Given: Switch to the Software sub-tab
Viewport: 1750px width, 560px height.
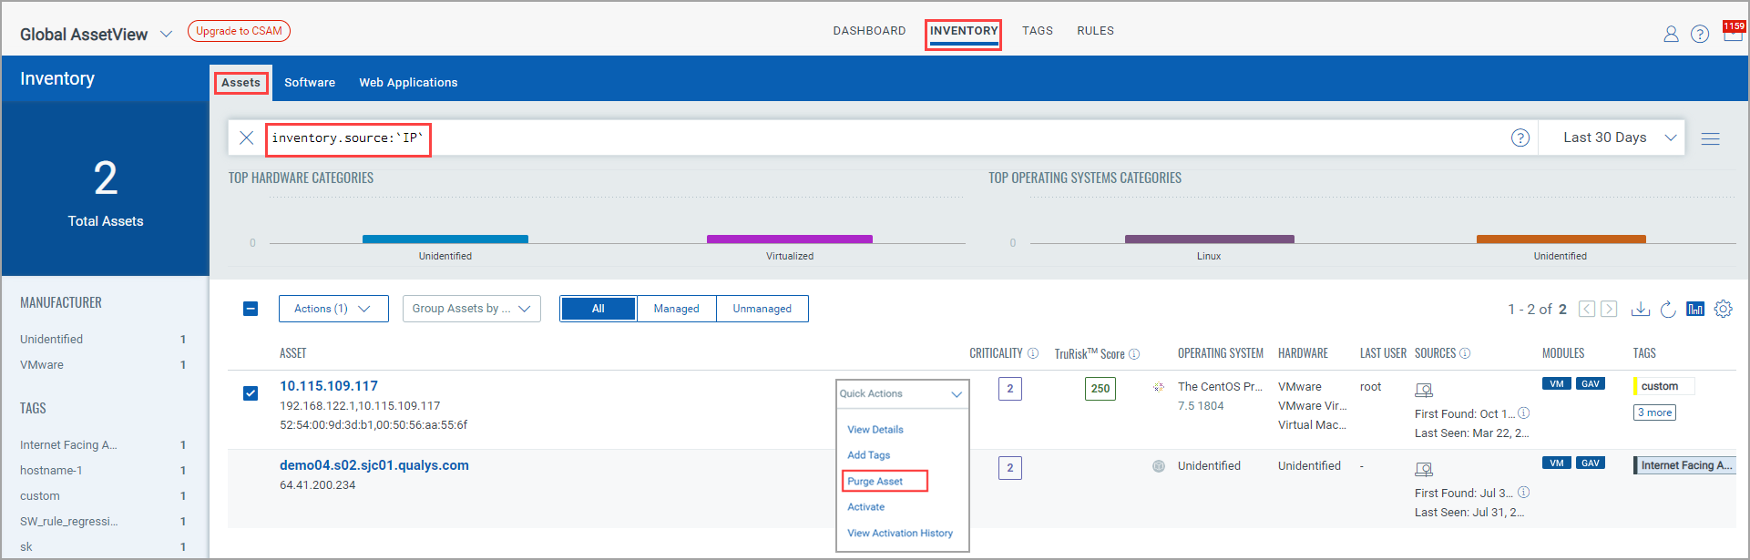Looking at the screenshot, I should tap(310, 83).
